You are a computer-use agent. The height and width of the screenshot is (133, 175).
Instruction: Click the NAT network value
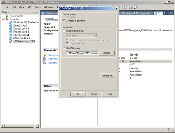click(x=132, y=65)
